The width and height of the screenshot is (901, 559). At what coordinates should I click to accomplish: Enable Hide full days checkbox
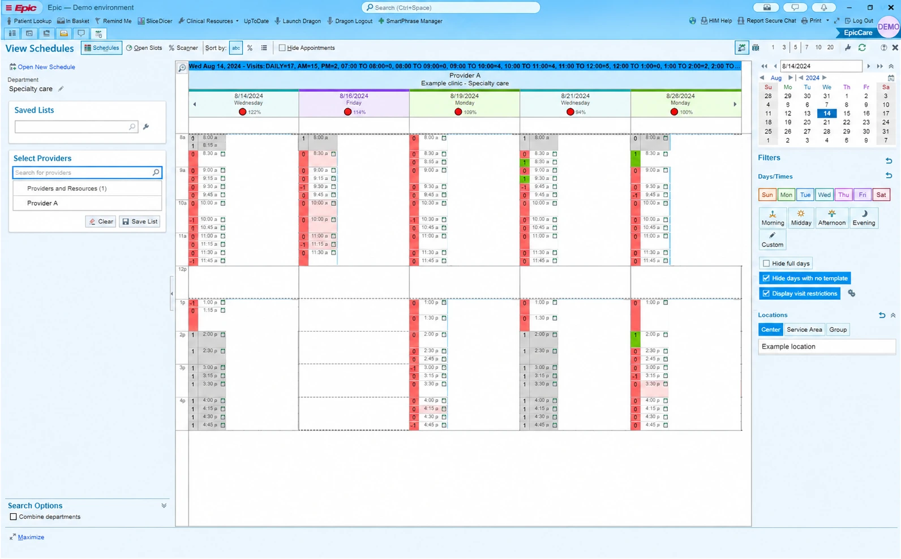pyautogui.click(x=766, y=263)
